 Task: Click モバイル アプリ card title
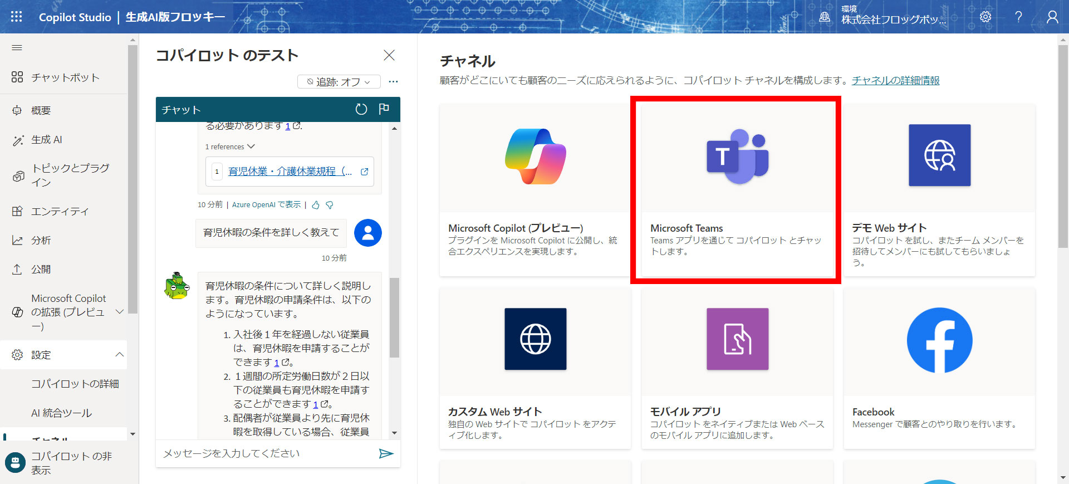685,412
